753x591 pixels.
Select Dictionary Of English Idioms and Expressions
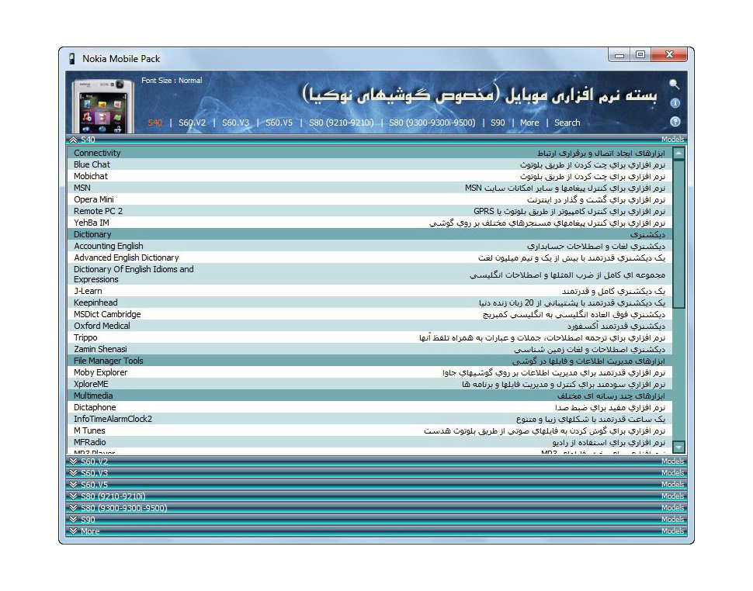[370, 275]
